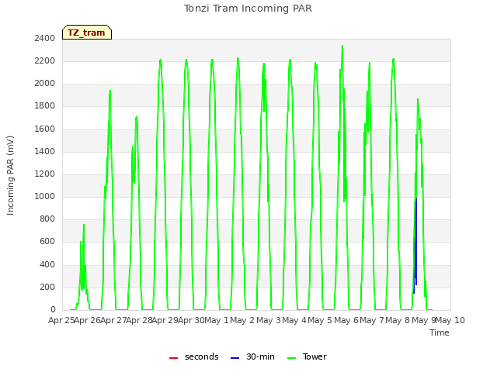Click the May 5 x-axis date label
The image size is (497, 372).
tap(320, 320)
